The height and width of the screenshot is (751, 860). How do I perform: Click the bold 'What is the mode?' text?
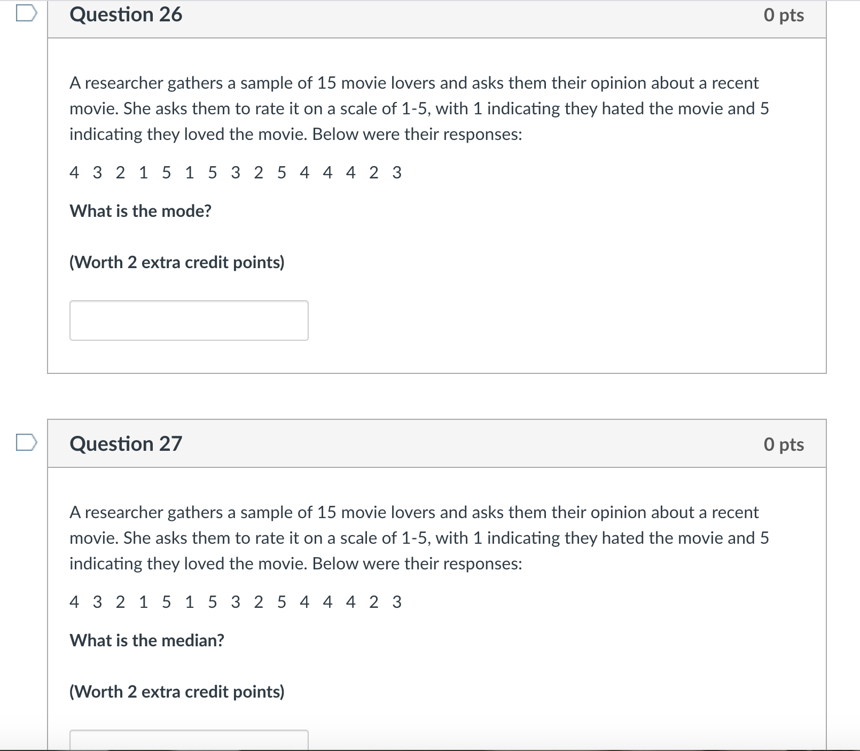click(x=140, y=210)
